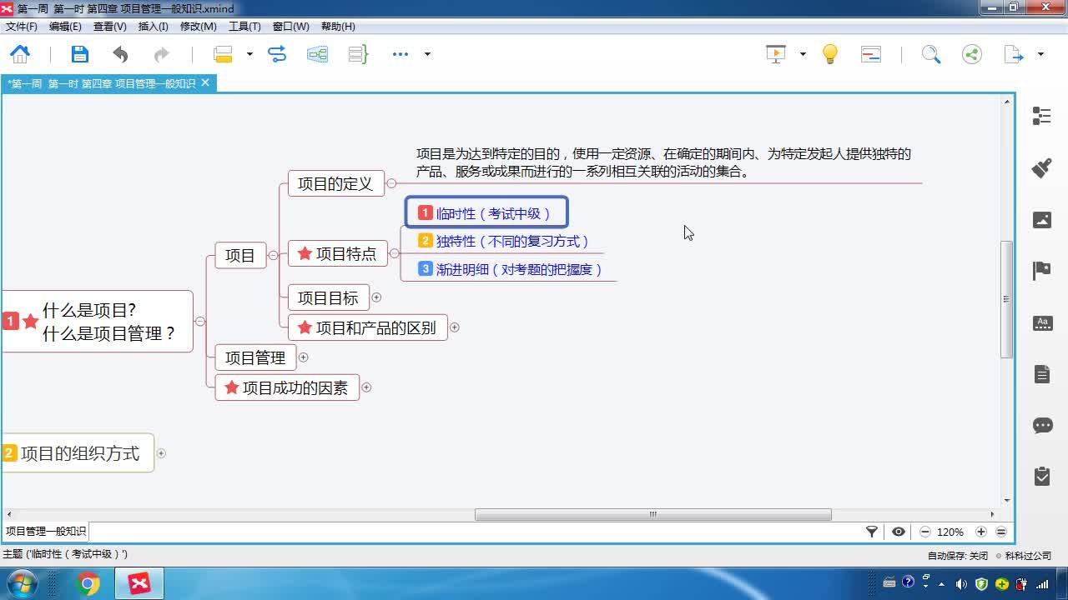Close the 项目管理一般知识 document tab
This screenshot has width=1068, height=600.
pos(205,82)
